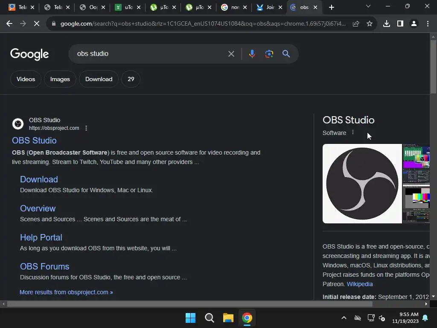The width and height of the screenshot is (437, 328).
Task: Open the Help Portal sitelink
Action: tap(41, 237)
